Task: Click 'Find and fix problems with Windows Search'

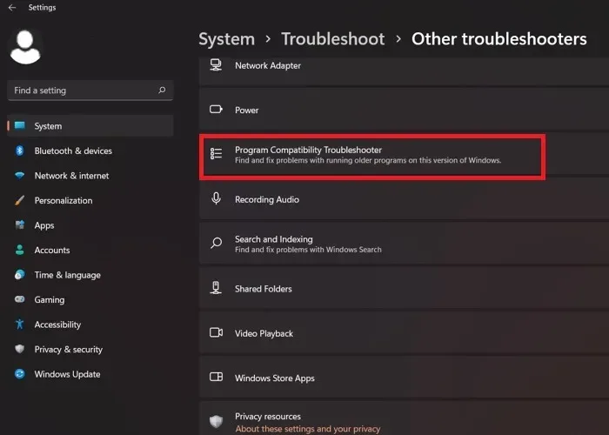Action: 308,250
